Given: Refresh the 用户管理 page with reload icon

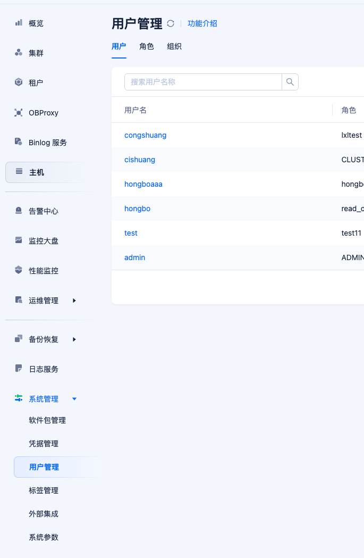Looking at the screenshot, I should 171,23.
